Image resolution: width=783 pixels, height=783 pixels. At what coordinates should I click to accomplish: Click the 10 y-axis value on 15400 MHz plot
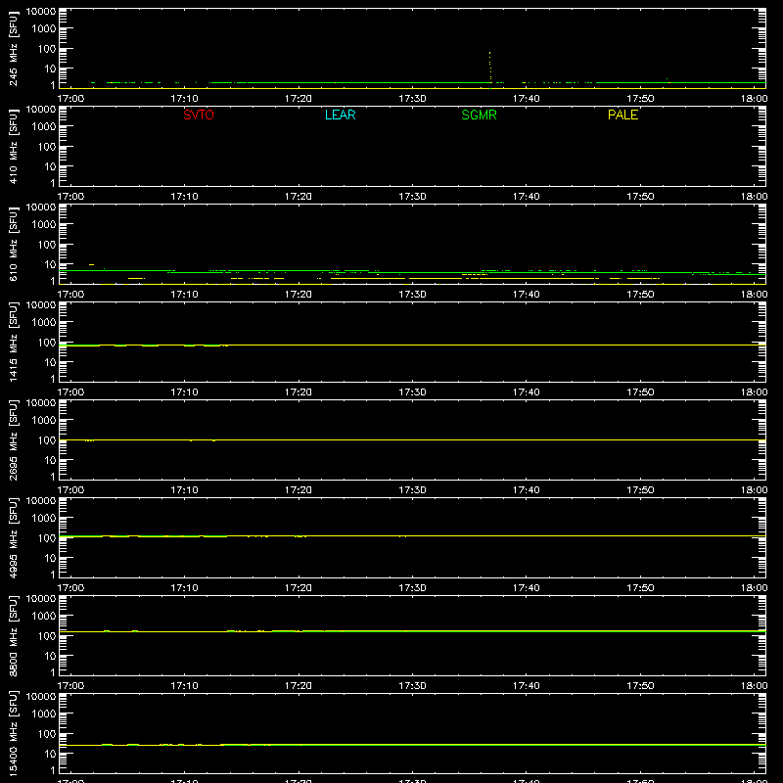[x=50, y=754]
